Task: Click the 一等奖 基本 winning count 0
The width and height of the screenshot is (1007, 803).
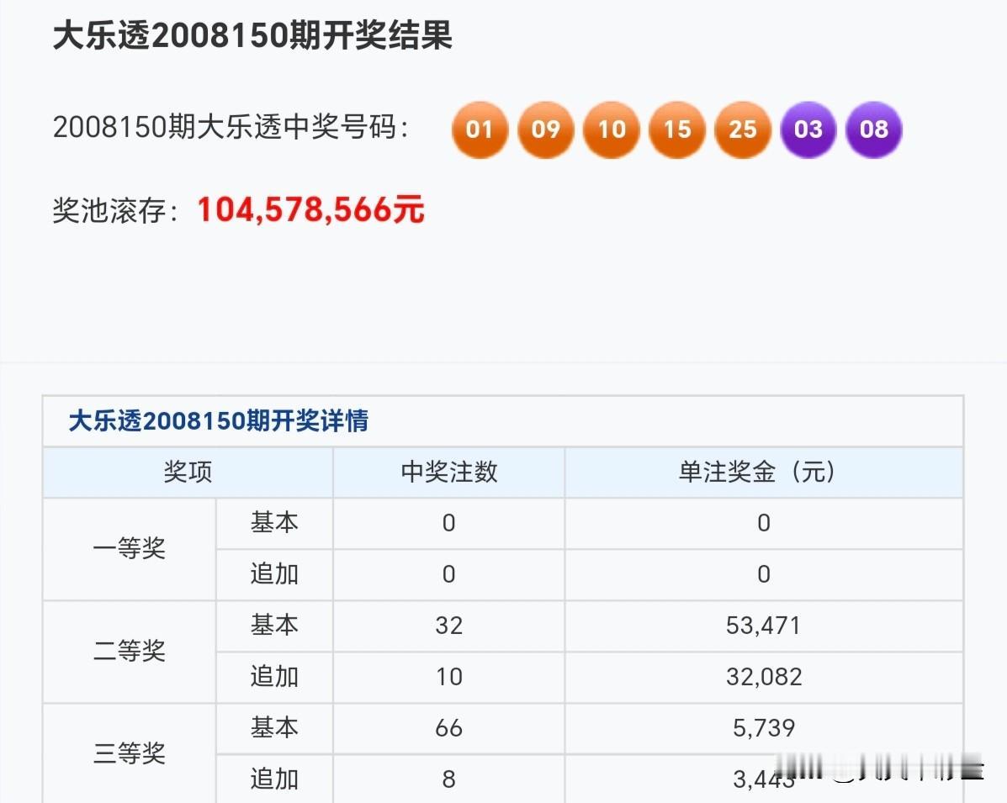Action: pos(449,523)
